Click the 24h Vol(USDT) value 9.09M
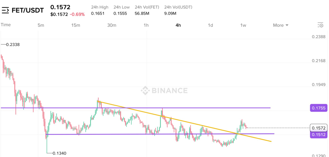329x157 pixels. pos(170,13)
